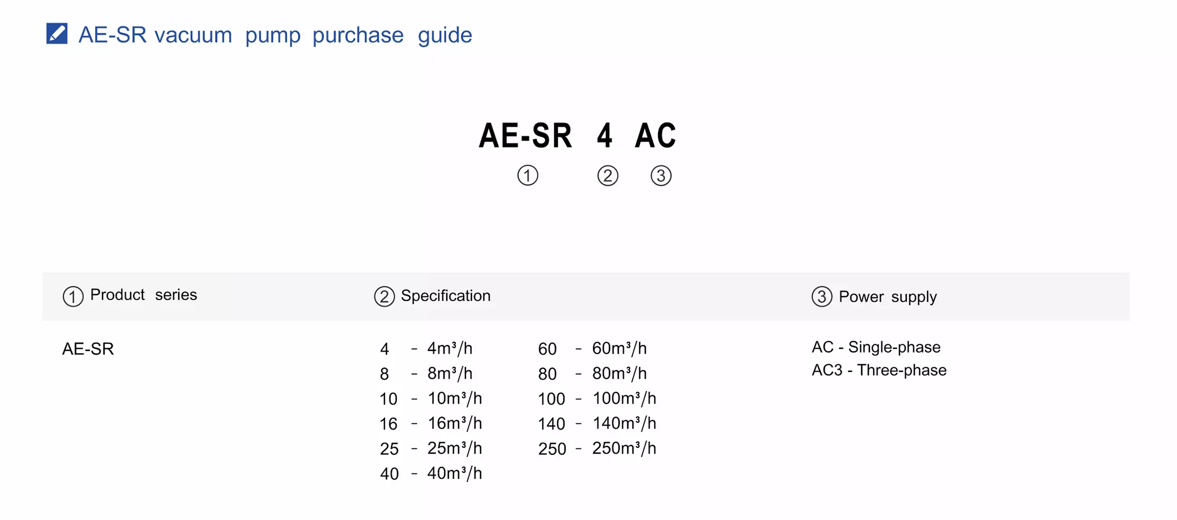Click the blue pencil edit icon
Image resolution: width=1177 pixels, height=520 pixels.
pos(57,34)
